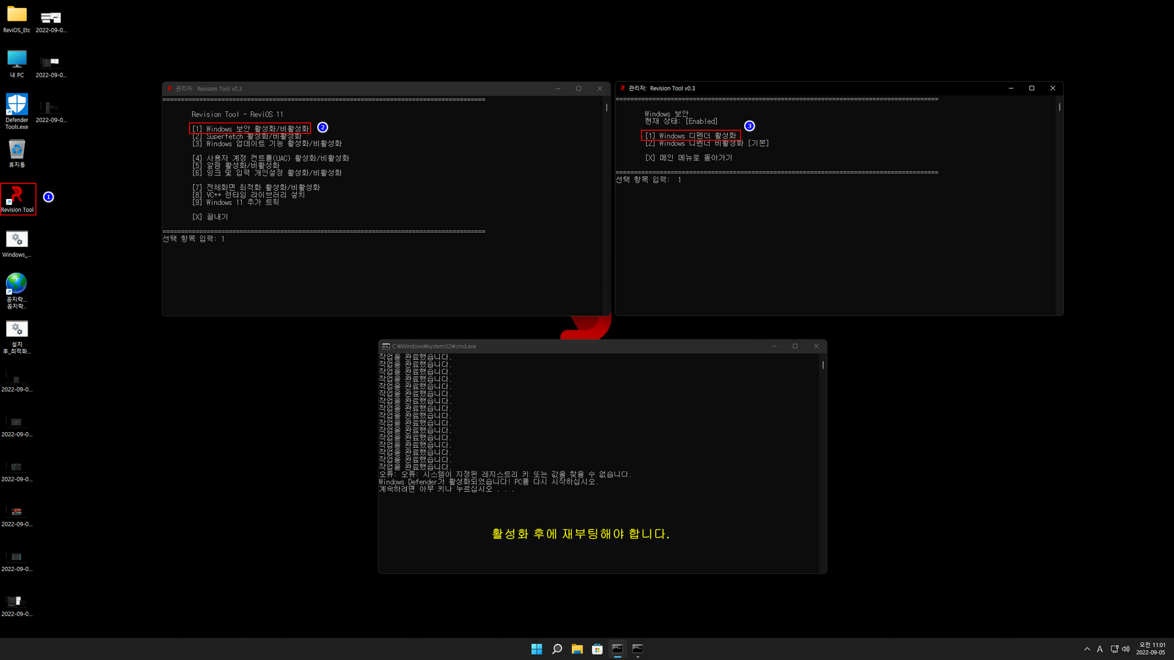Viewport: 1174px width, 660px height.
Task: Minimize the Windows 보안 Revision Tool window
Action: point(1011,88)
